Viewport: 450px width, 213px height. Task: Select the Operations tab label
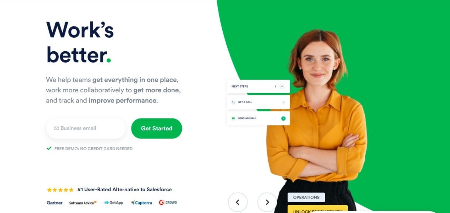click(306, 197)
